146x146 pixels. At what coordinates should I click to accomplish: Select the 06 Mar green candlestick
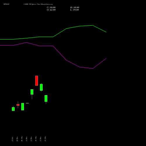click(x=22, y=107)
